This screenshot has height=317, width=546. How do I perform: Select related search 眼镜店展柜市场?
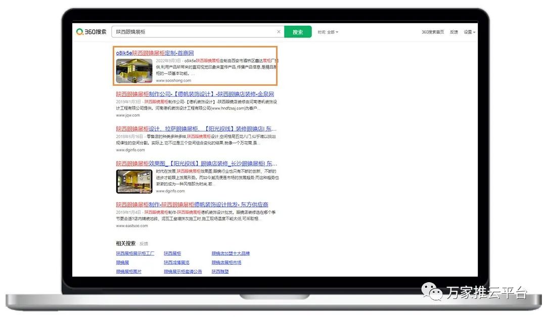point(226,262)
